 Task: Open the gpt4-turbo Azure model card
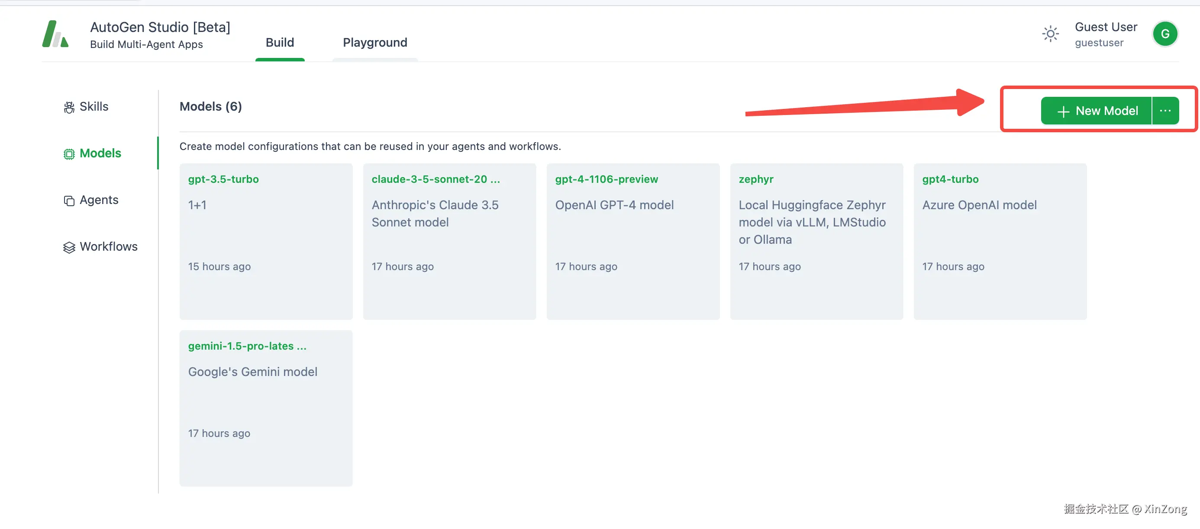click(x=1000, y=241)
